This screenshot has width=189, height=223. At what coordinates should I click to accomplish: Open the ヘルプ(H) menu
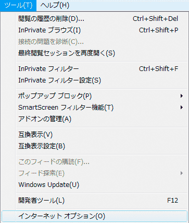[55, 5]
